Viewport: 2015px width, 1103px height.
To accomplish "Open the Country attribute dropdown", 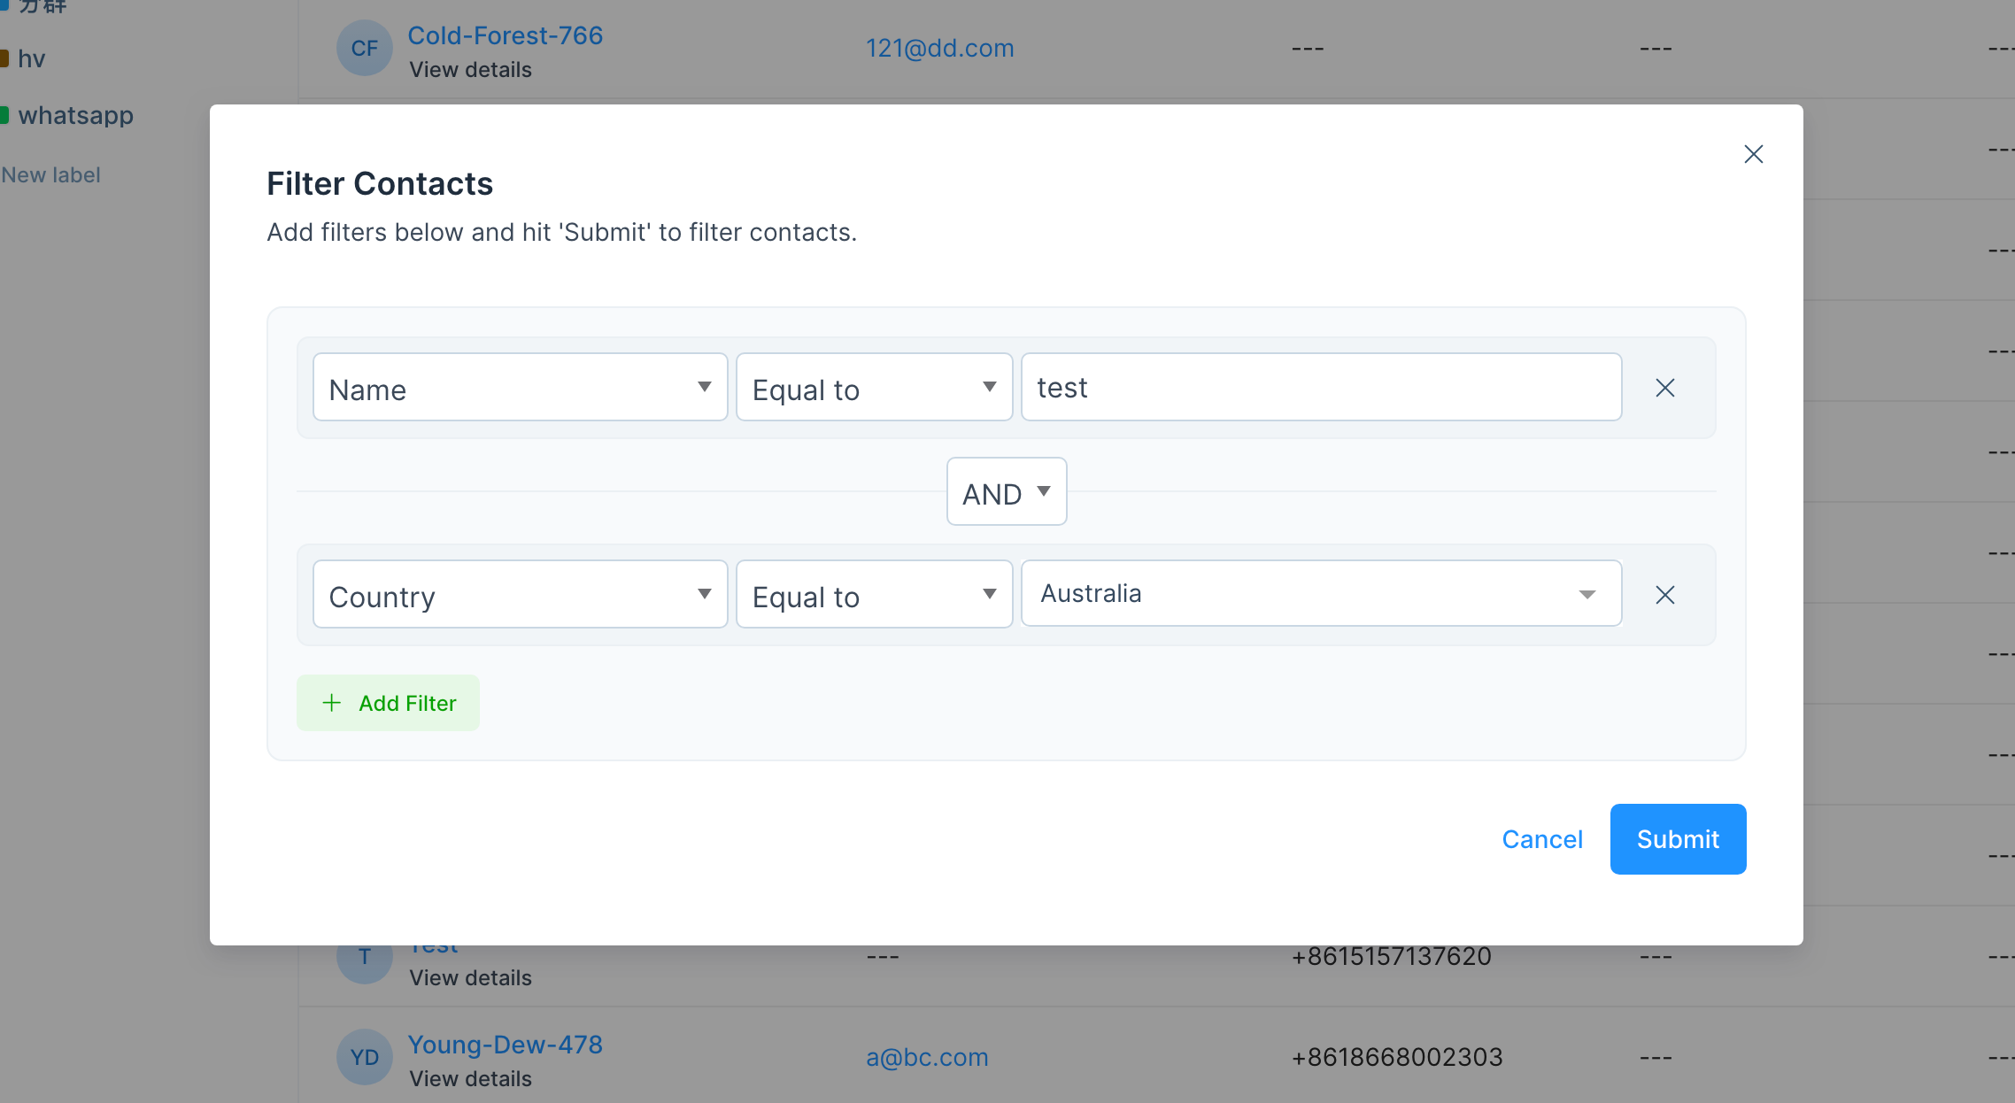I will click(x=520, y=595).
